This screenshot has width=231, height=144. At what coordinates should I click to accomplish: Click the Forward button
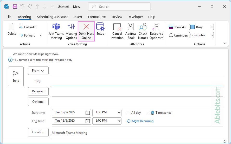click(x=27, y=35)
